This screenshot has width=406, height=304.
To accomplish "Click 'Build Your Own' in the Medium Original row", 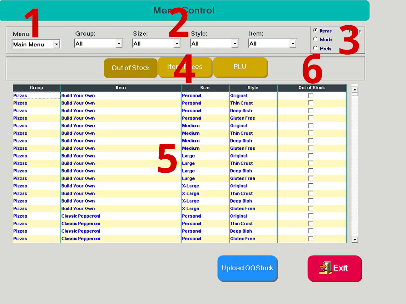I will [x=78, y=126].
